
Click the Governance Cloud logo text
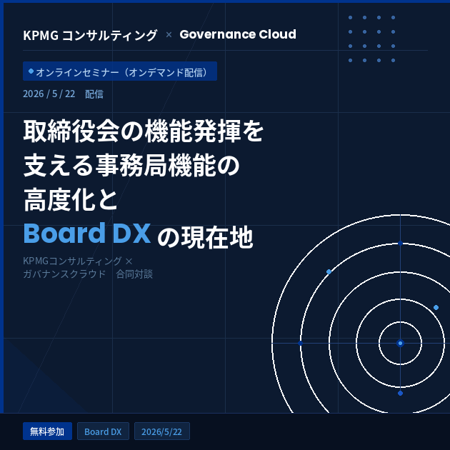pyautogui.click(x=238, y=34)
